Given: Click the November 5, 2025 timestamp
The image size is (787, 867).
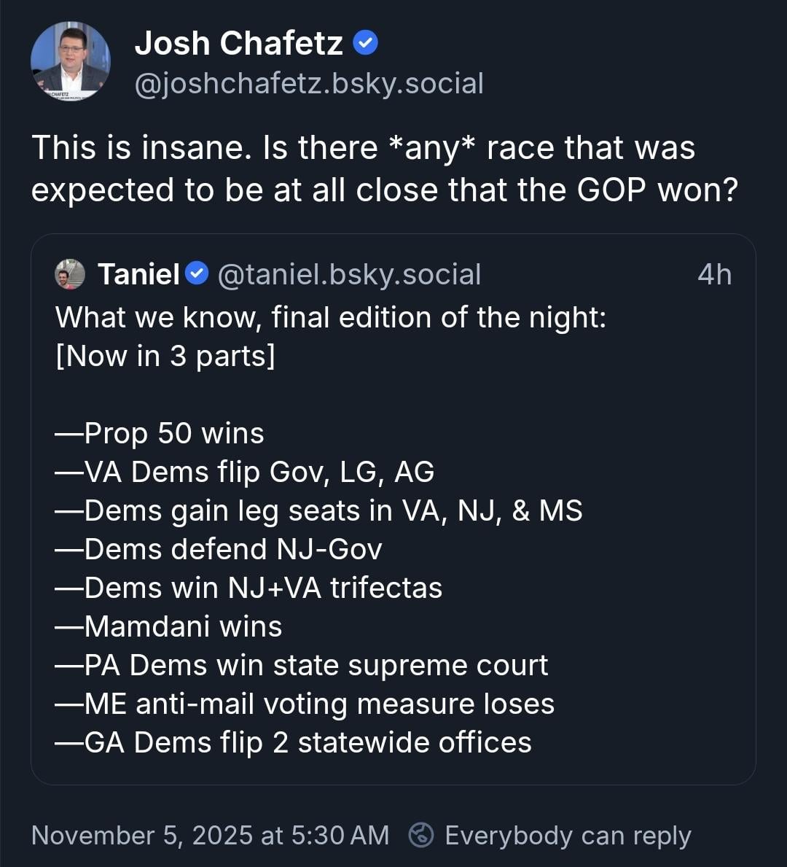Looking at the screenshot, I should [210, 835].
